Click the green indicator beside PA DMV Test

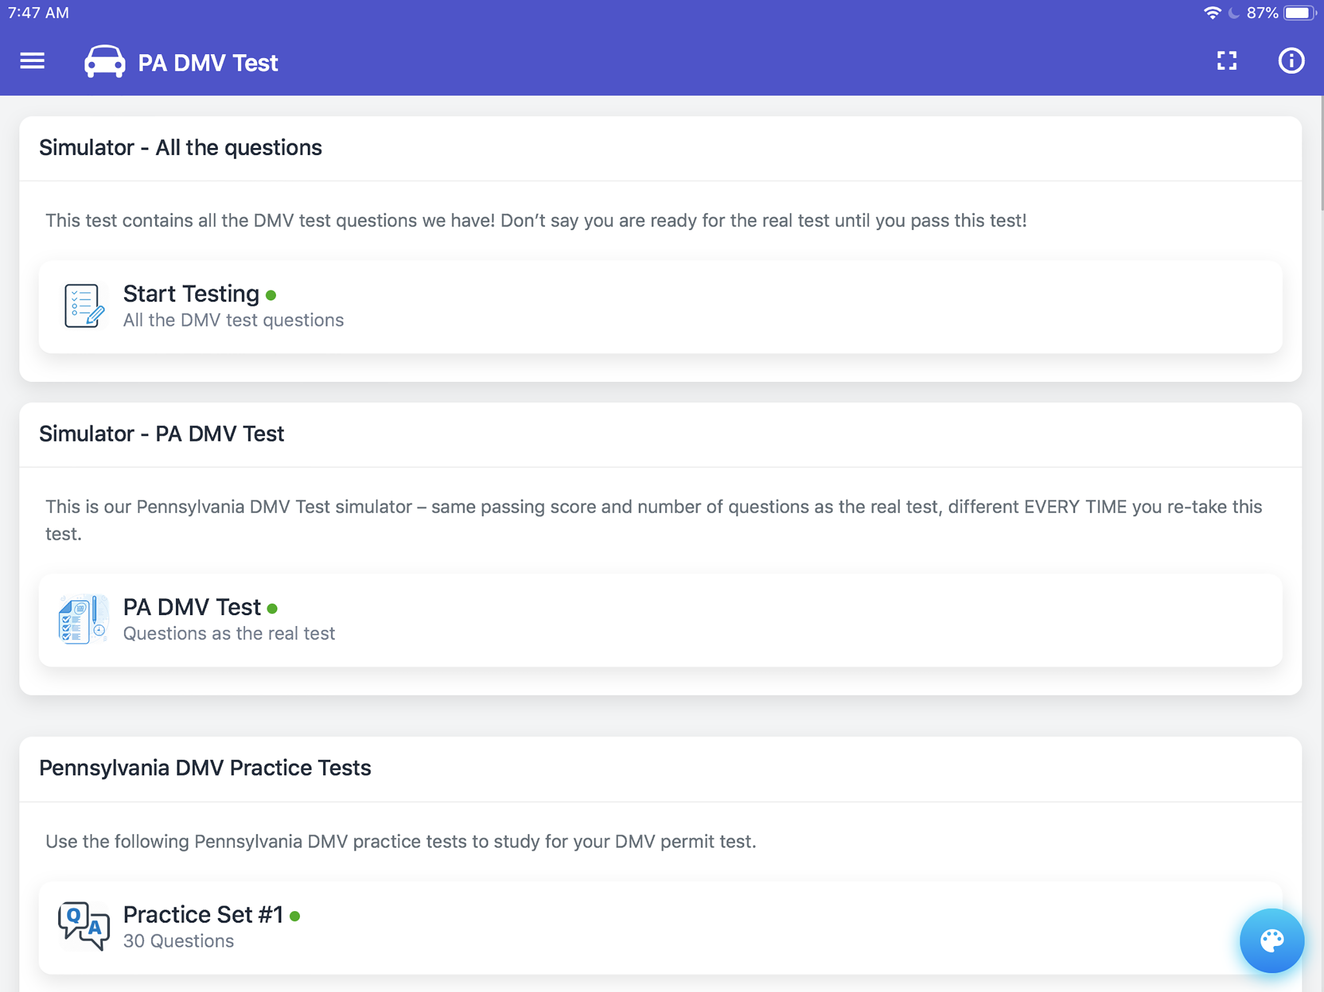(x=273, y=607)
